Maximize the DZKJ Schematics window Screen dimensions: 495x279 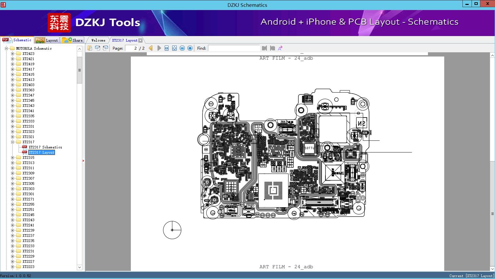[476, 4]
